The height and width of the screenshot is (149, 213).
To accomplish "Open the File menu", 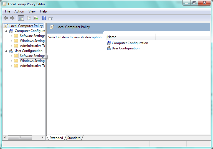I will (7, 11).
